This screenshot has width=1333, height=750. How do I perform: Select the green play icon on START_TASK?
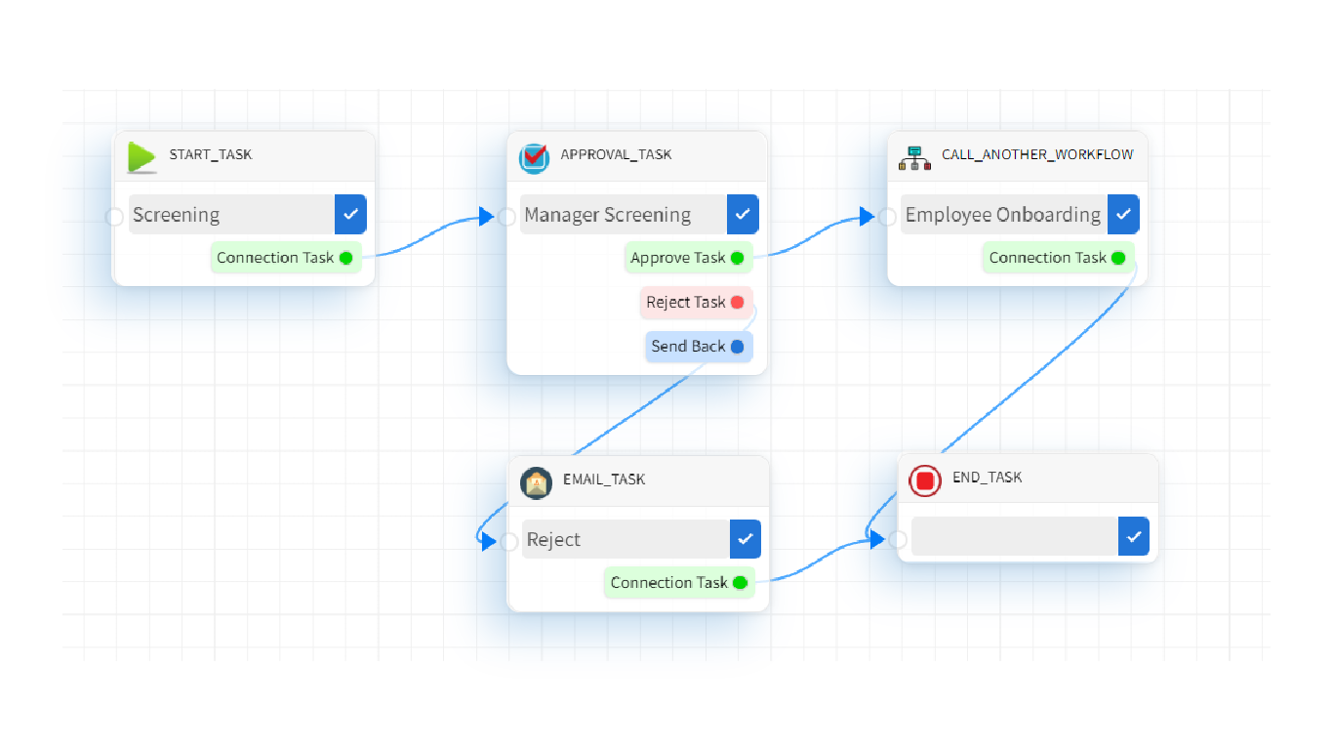[x=141, y=156]
